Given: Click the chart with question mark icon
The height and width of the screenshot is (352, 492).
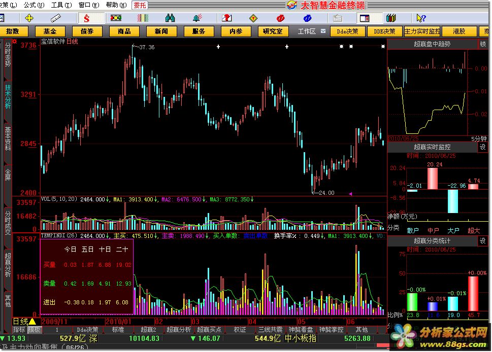Looking at the screenshot, I should [226, 18].
